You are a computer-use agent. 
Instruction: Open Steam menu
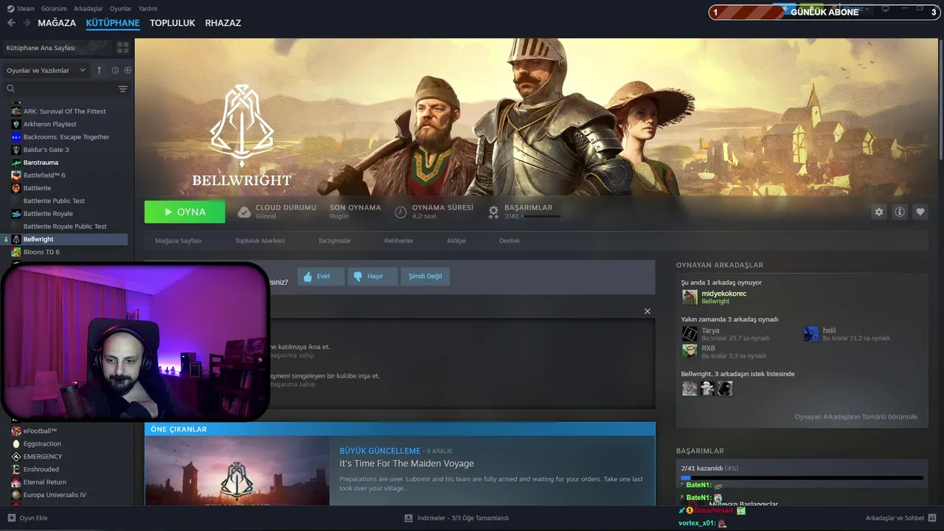21,9
